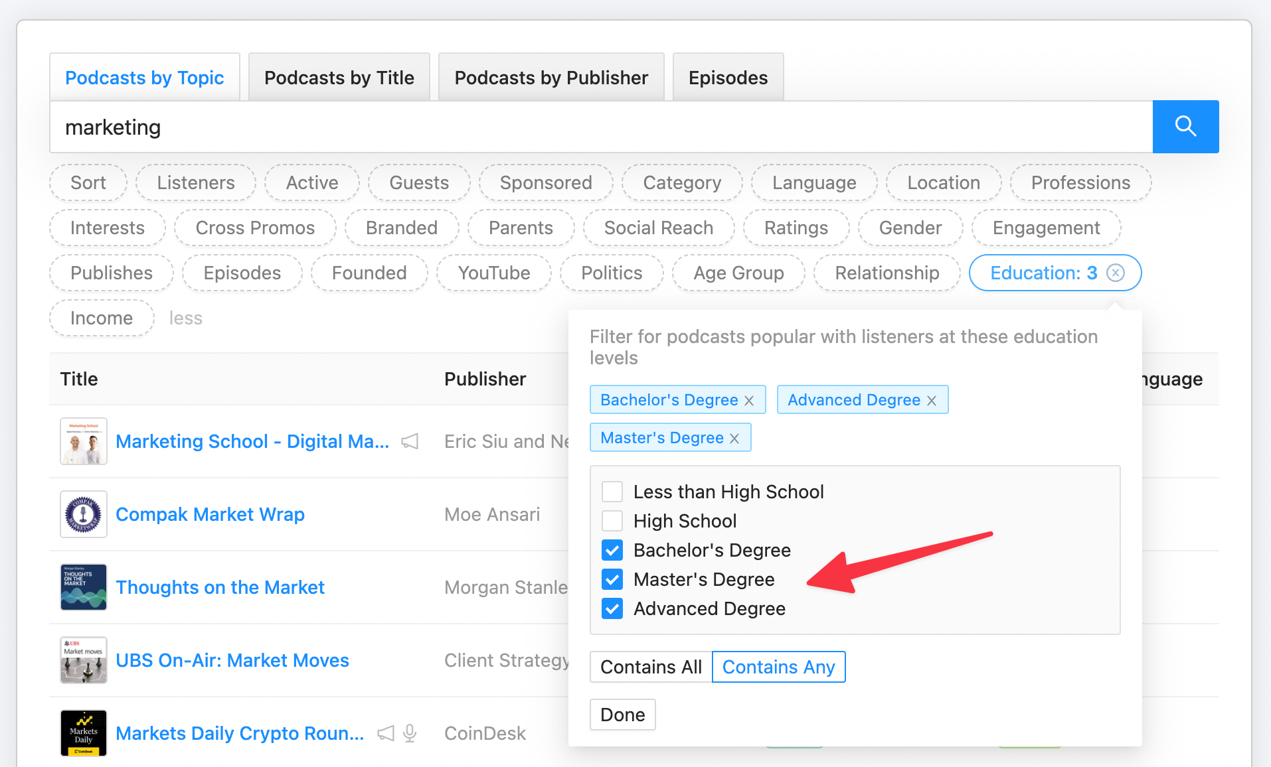Open UBS On-Air Market Moves thumbnail
The height and width of the screenshot is (767, 1271).
pos(84,660)
